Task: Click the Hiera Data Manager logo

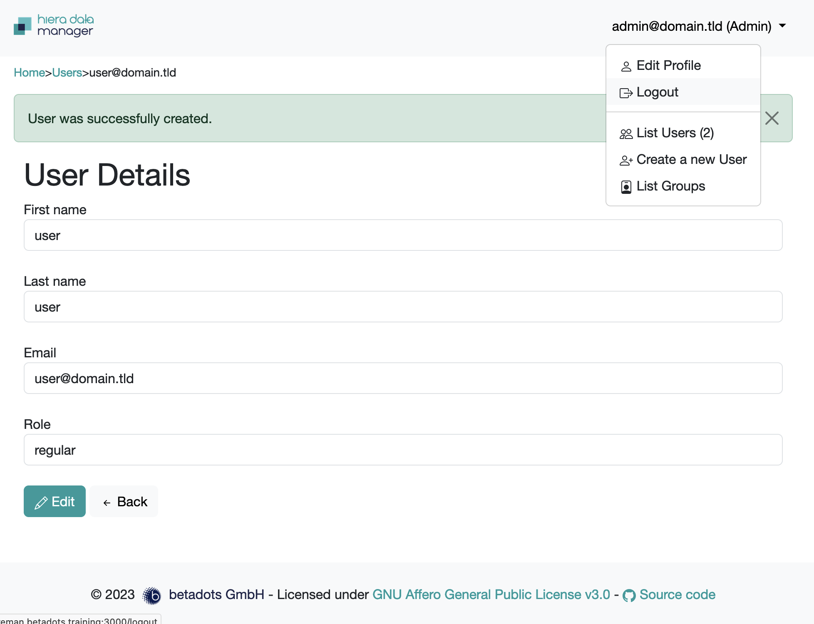Action: tap(54, 26)
